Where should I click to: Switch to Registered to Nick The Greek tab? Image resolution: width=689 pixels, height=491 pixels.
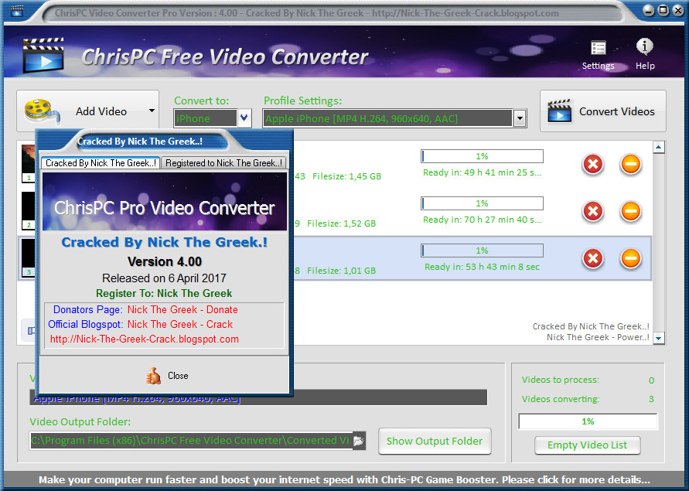[x=223, y=163]
